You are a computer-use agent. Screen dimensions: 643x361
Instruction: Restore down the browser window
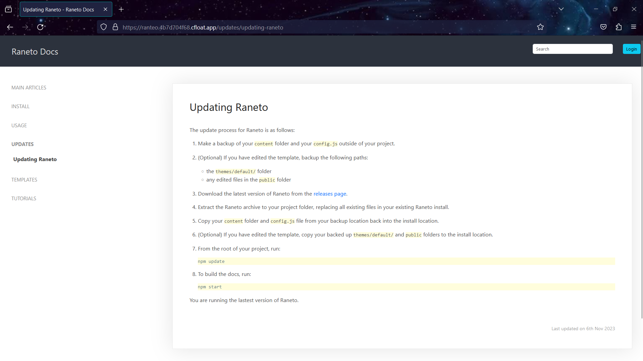pos(615,9)
